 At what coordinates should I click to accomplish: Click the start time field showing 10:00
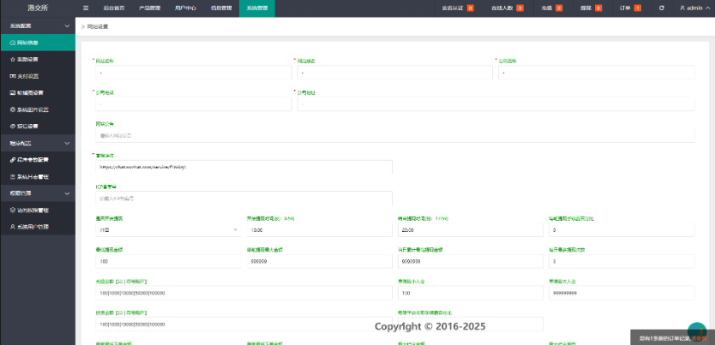point(319,230)
